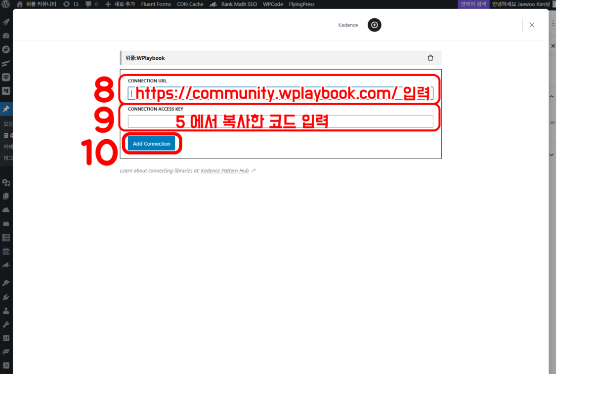The width and height of the screenshot is (593, 394).
Task: Click the 연락처 검색 purple button
Action: [x=473, y=4]
